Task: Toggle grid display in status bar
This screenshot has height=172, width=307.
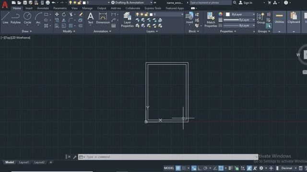Action: click(x=178, y=168)
